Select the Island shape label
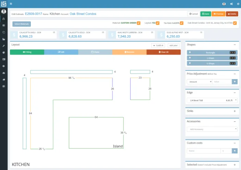241x170 pixels. (118, 146)
